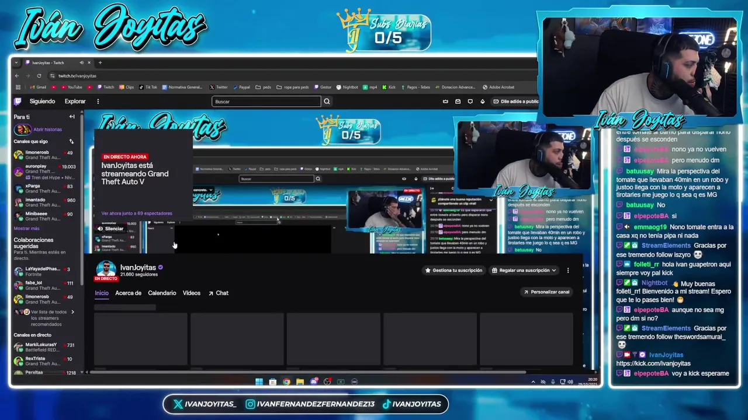Open the Twitch home logo
Screen dimensions: 748x420
pos(18,101)
